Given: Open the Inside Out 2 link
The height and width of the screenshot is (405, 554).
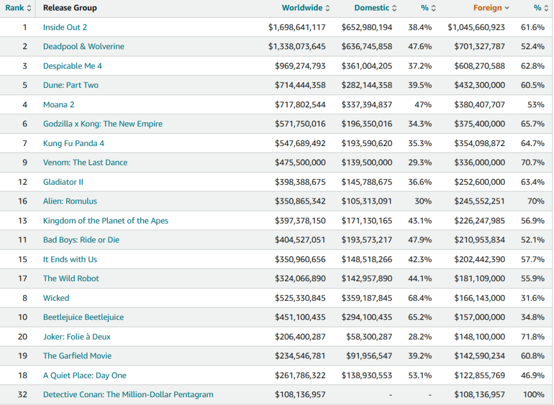Looking at the screenshot, I should [65, 27].
